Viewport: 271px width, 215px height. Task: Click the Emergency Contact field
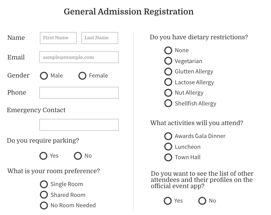(x=79, y=125)
